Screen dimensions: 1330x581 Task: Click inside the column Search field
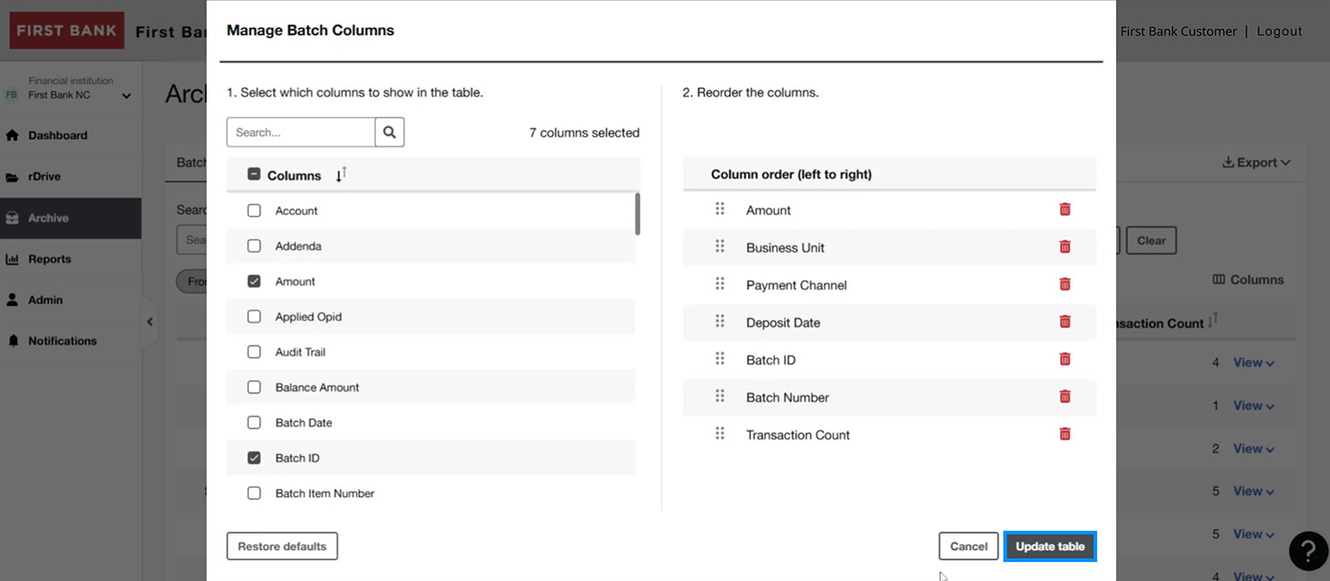[x=300, y=132]
